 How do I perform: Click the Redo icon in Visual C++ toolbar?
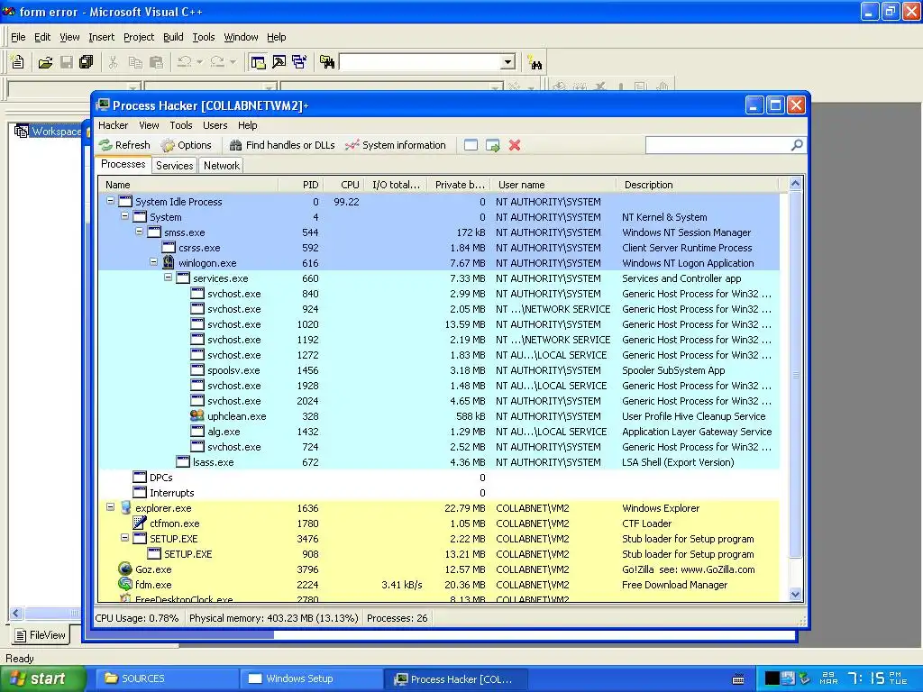click(217, 62)
